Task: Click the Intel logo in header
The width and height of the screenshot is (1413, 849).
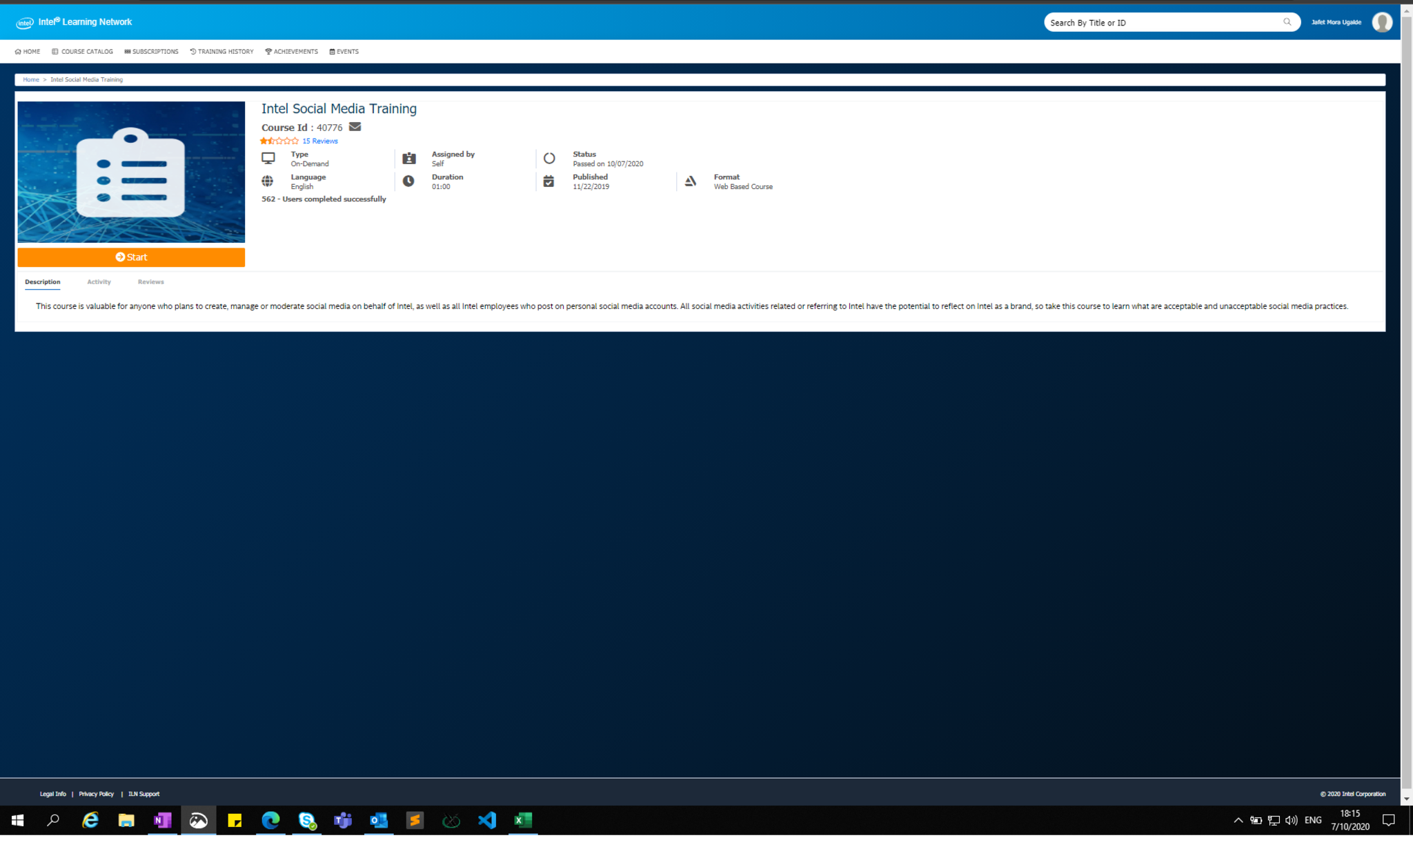Action: pos(25,23)
